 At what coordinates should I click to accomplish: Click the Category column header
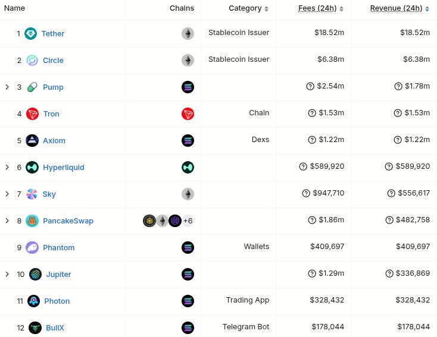(x=245, y=8)
